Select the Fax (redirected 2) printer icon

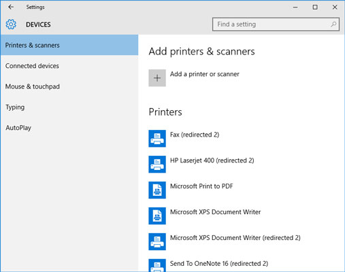157,139
